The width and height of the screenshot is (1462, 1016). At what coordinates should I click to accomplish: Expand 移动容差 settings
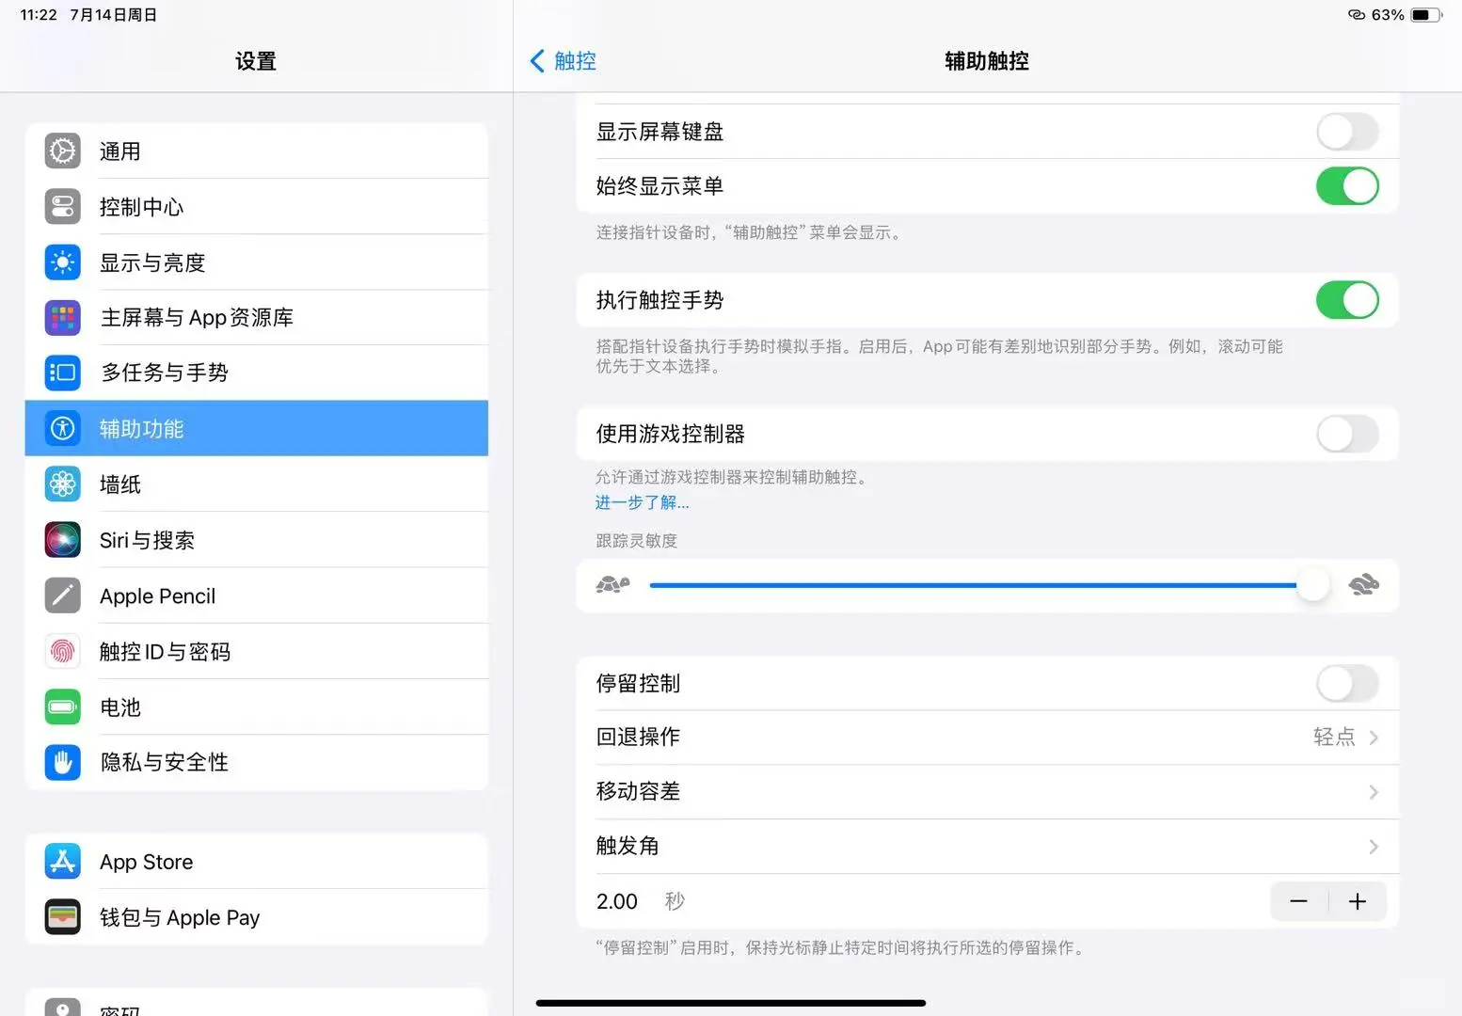coord(986,791)
